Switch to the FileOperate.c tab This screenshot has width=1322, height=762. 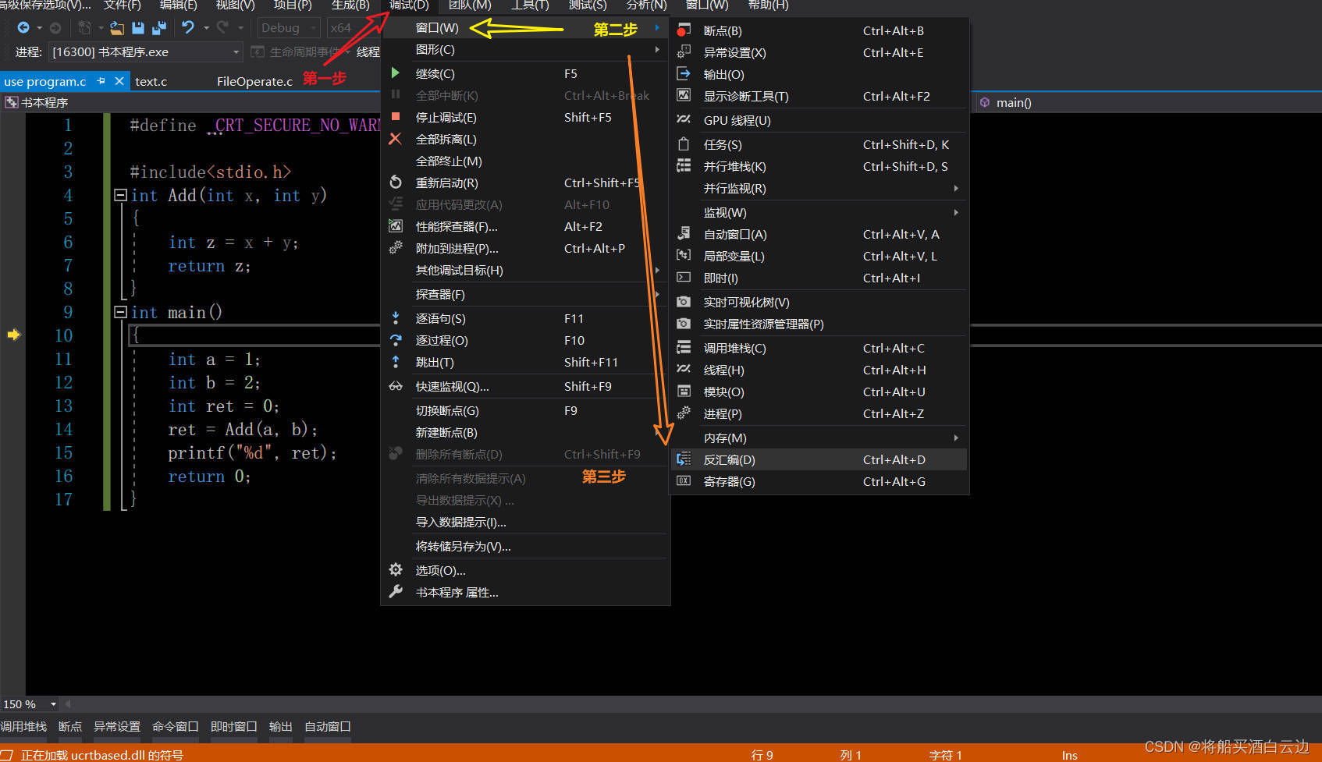pyautogui.click(x=254, y=81)
